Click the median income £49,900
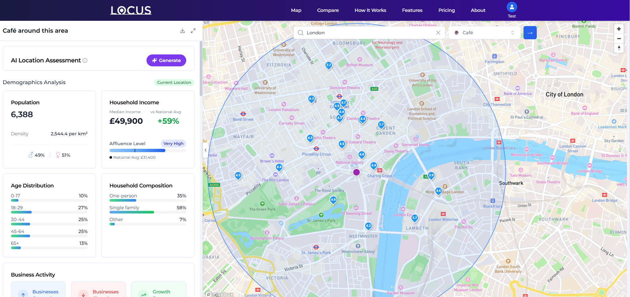Screen dimensions: 630x297 126,121
